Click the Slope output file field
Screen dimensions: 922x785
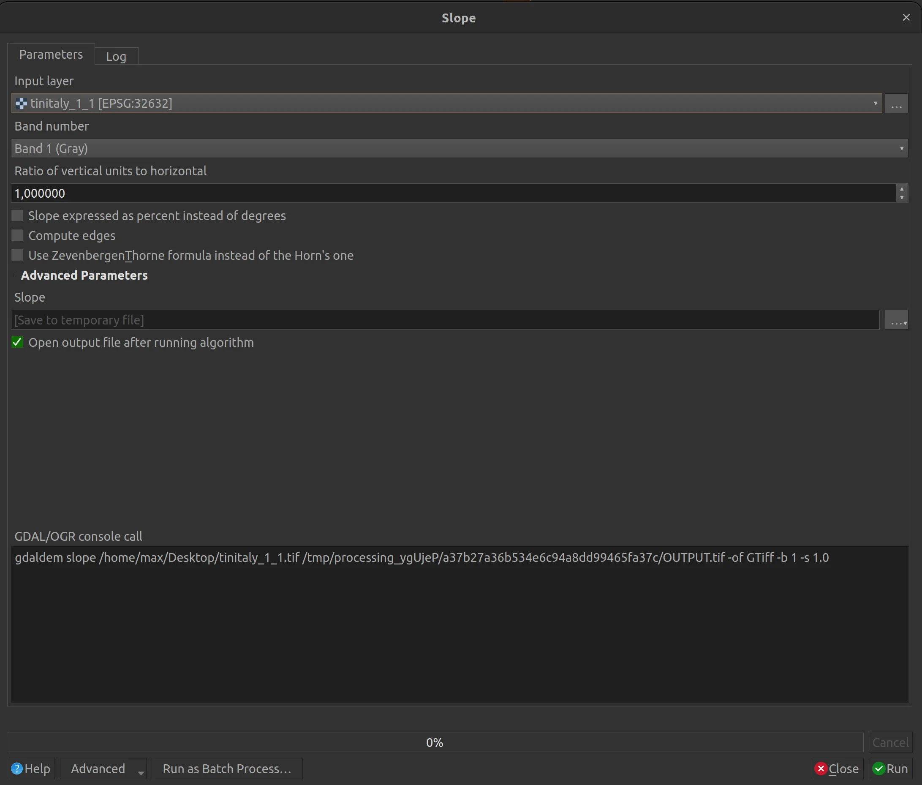(x=445, y=320)
